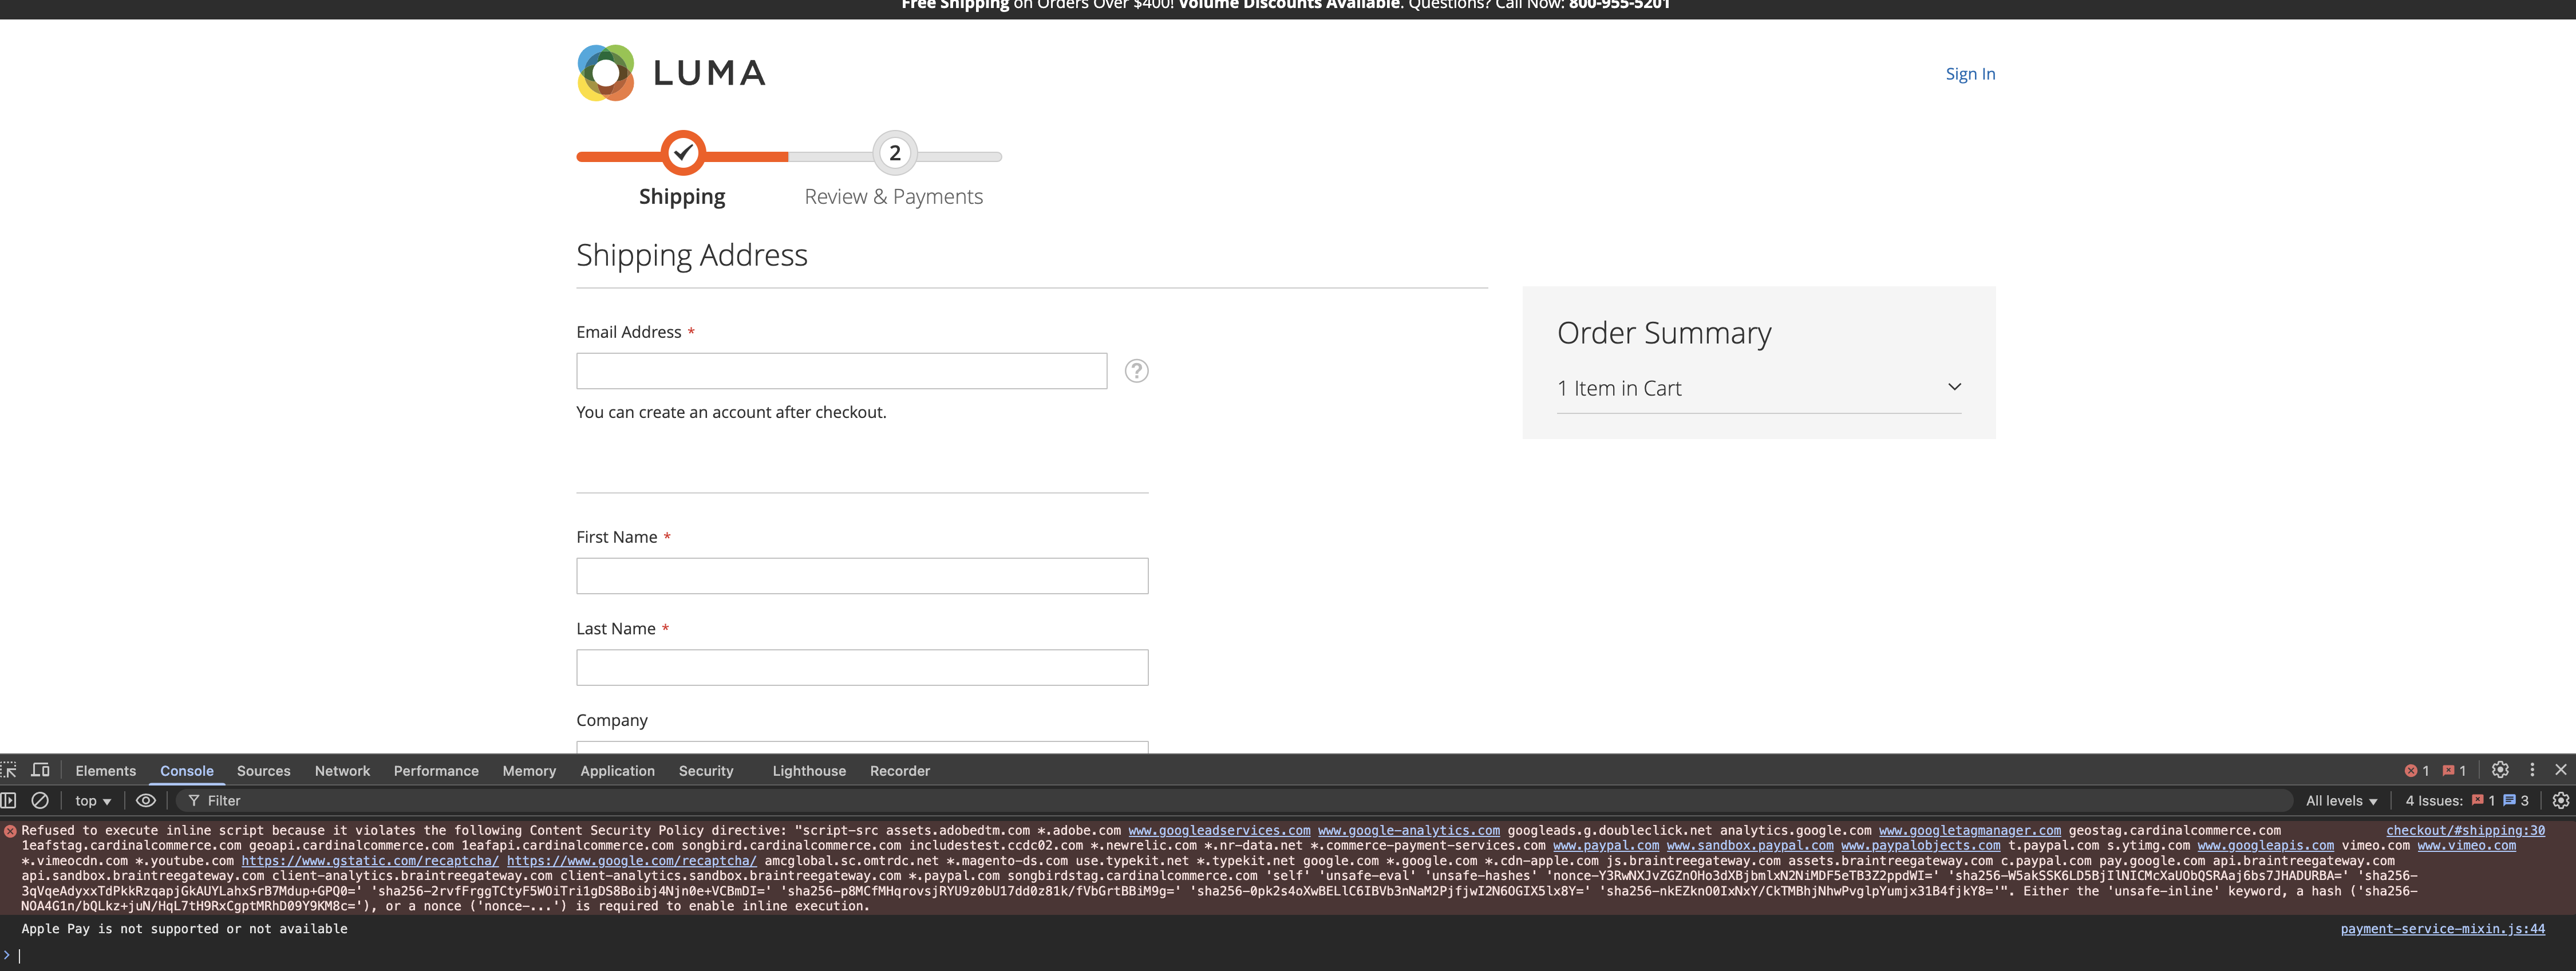Toggle device emulation mode
This screenshot has width=2576, height=971.
pyautogui.click(x=40, y=770)
